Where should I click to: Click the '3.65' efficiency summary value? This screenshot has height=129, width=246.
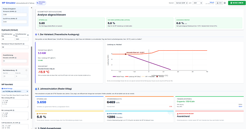point(42,23)
